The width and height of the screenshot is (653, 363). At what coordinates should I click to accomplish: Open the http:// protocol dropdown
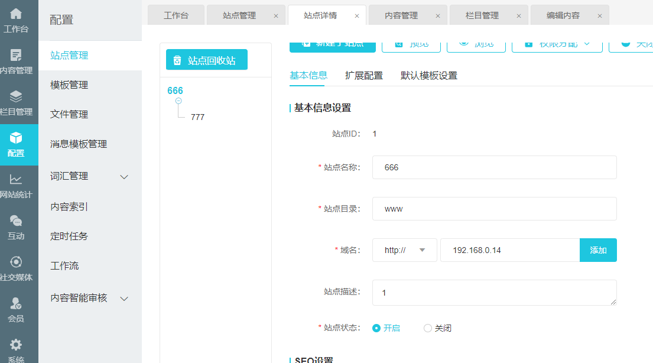pyautogui.click(x=405, y=250)
